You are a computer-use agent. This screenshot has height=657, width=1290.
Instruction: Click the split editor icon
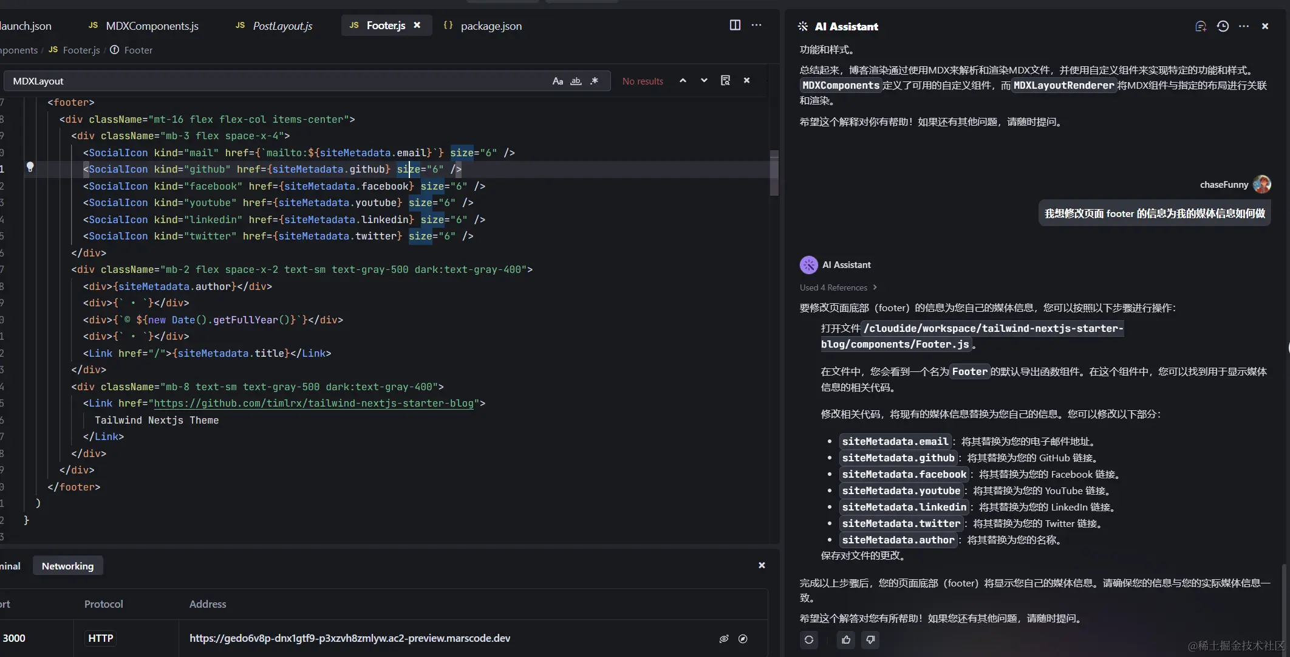tap(735, 25)
